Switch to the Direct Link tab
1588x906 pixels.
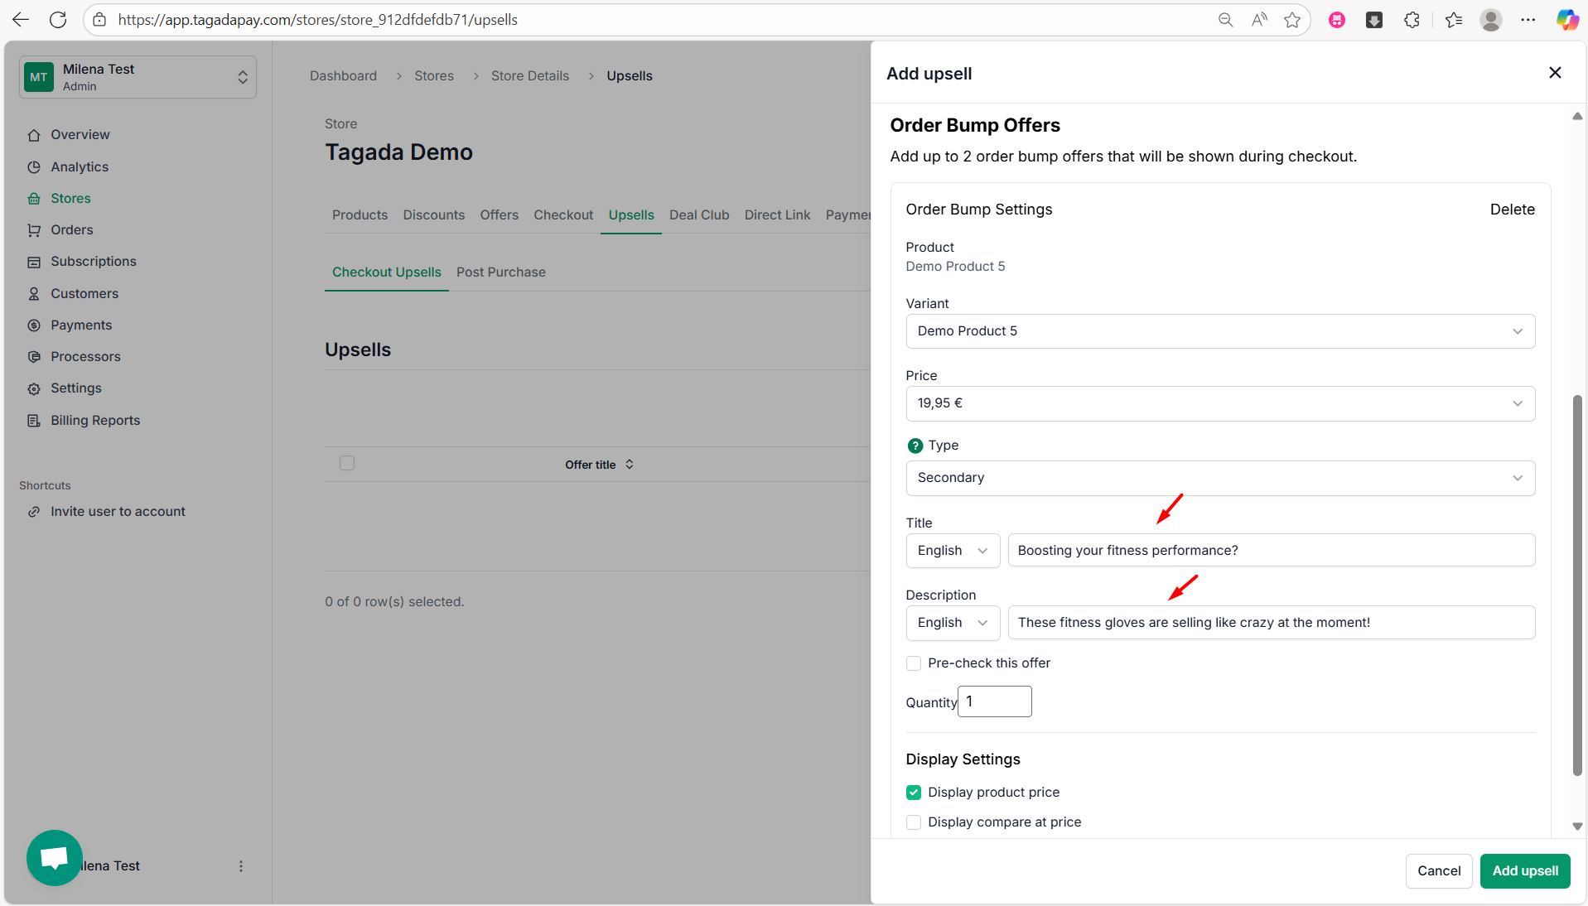click(777, 215)
